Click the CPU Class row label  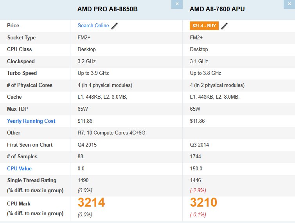click(20, 49)
